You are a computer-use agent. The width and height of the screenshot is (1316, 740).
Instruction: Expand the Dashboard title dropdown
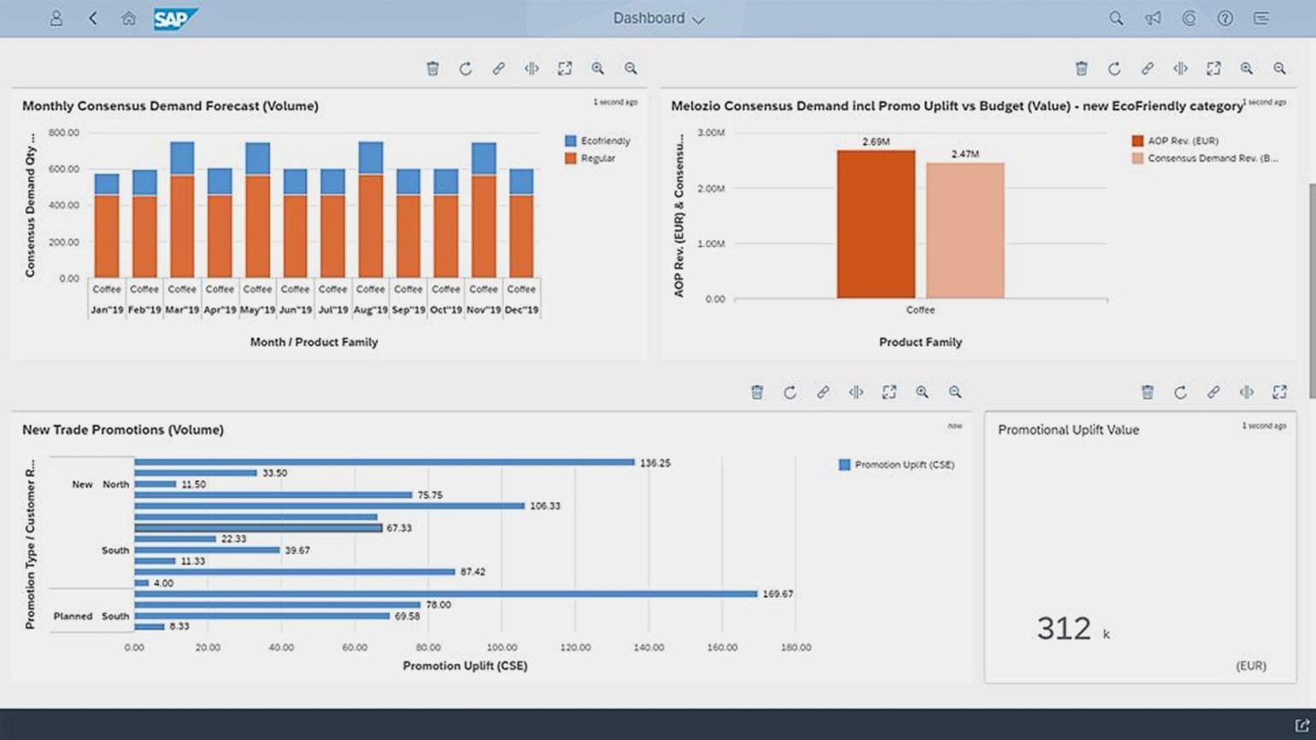point(659,18)
